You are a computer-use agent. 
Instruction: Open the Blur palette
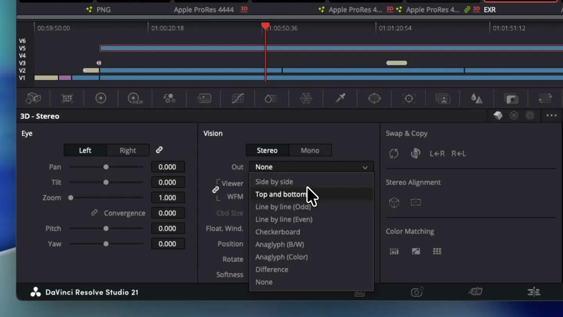[476, 98]
